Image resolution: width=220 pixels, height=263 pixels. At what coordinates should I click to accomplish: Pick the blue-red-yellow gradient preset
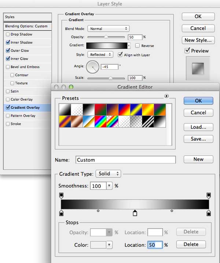coord(124,110)
